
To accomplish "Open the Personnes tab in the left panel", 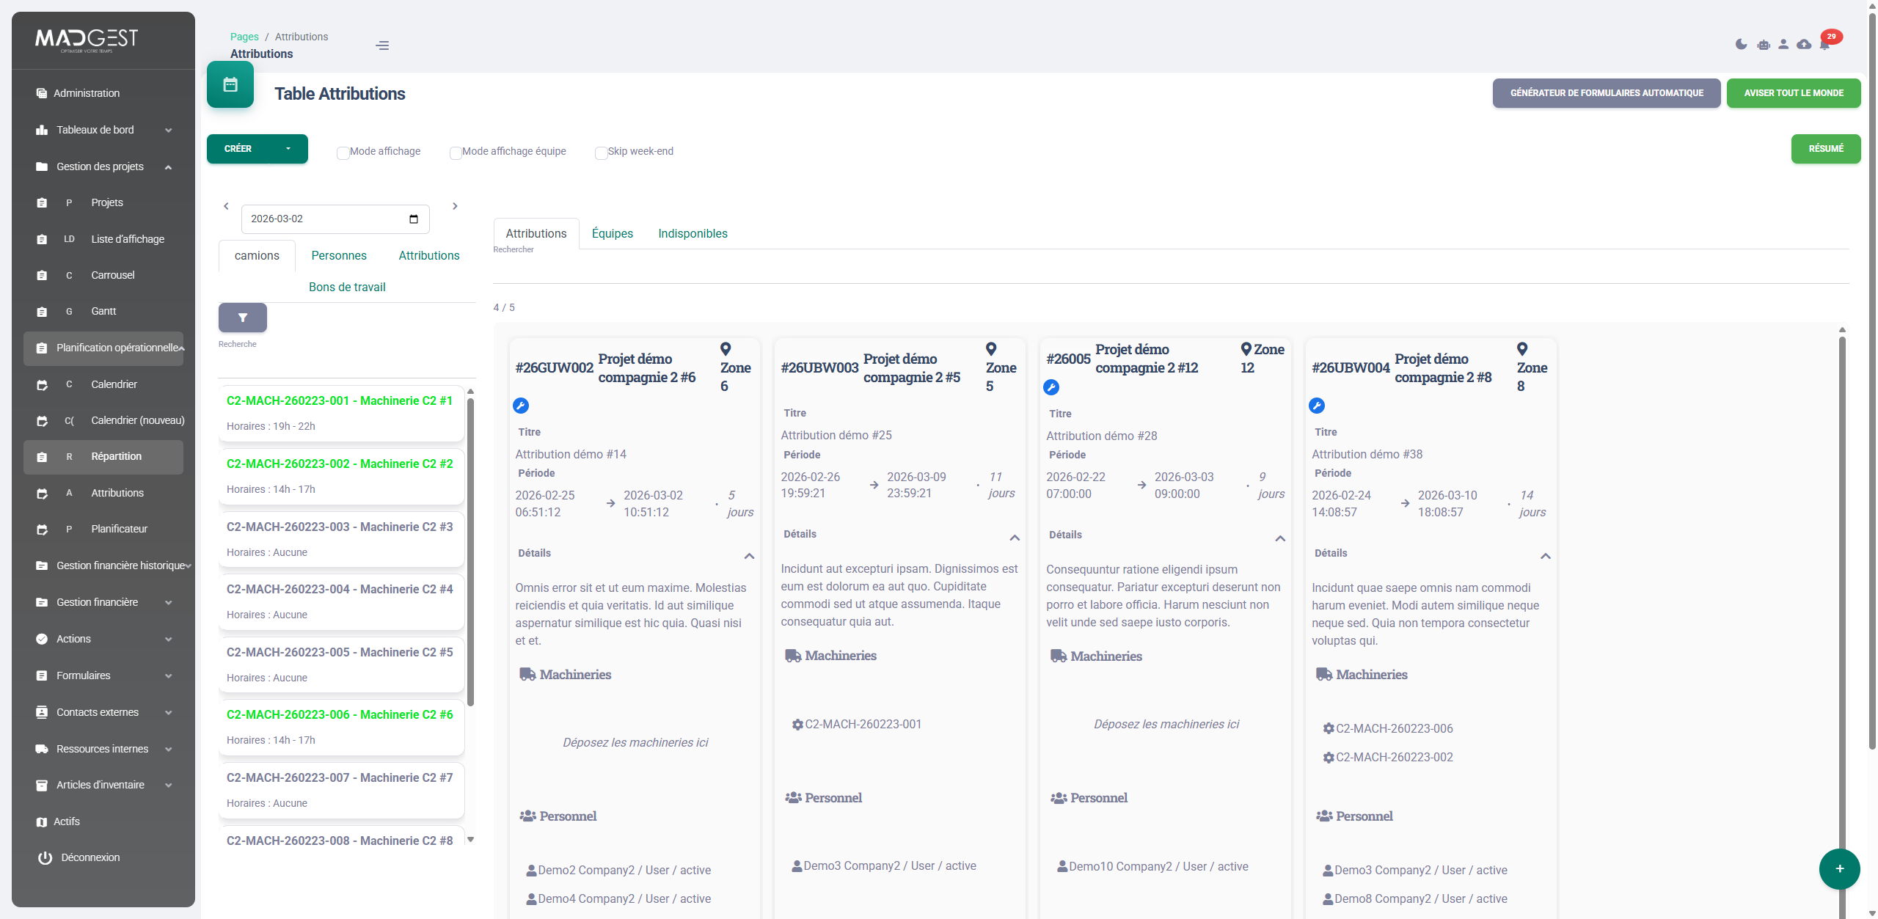I will [338, 255].
